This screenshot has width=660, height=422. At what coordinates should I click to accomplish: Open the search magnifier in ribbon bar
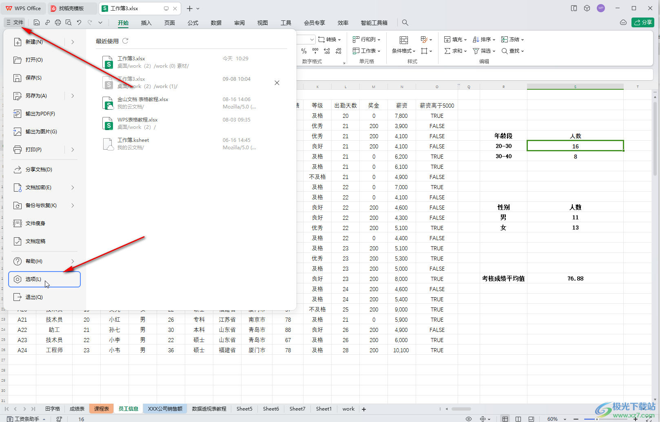405,23
